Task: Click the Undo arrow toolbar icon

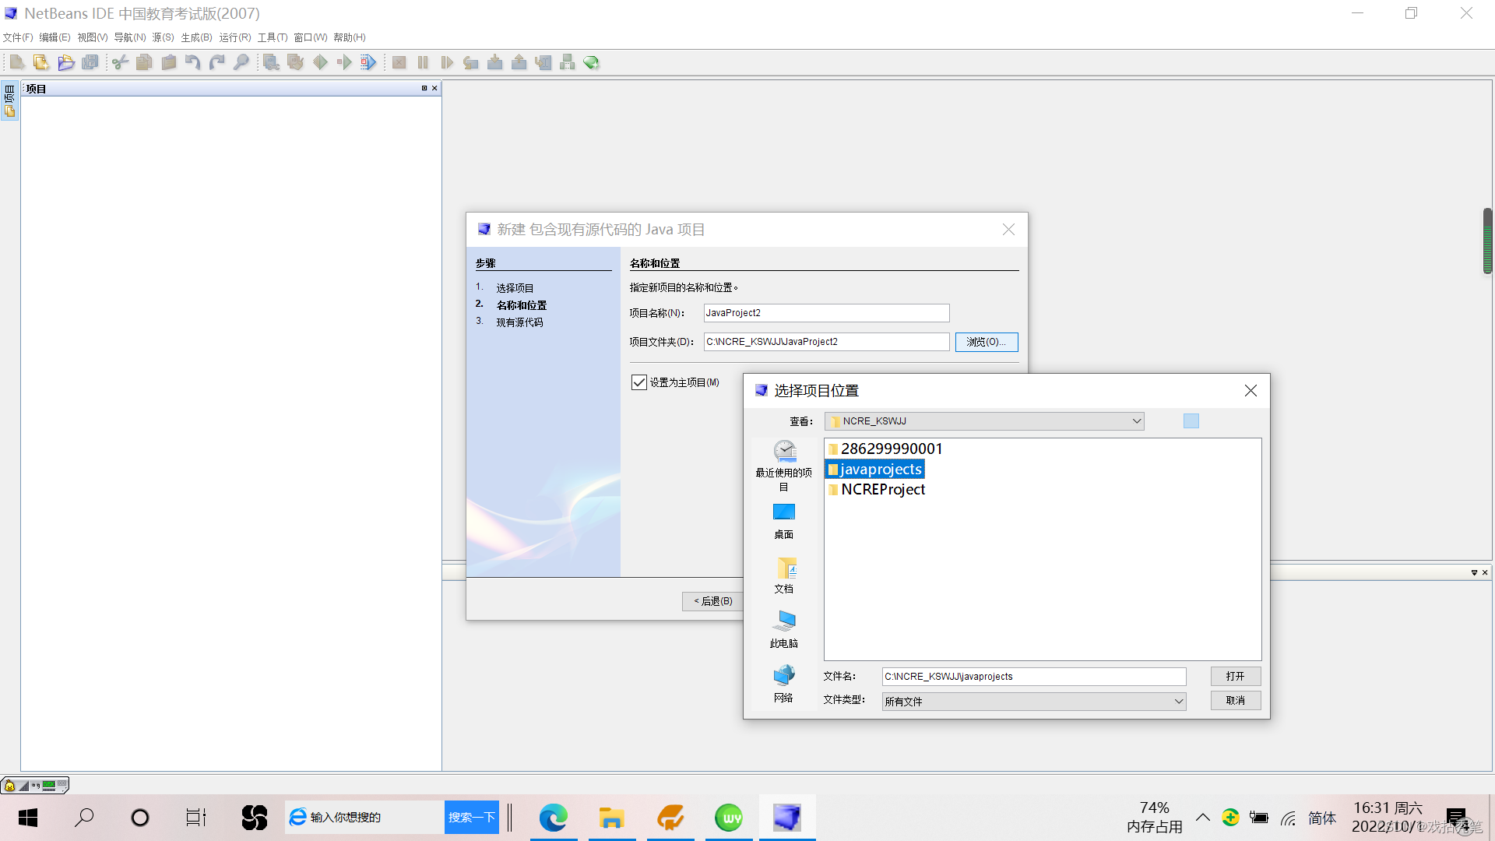Action: pos(192,62)
